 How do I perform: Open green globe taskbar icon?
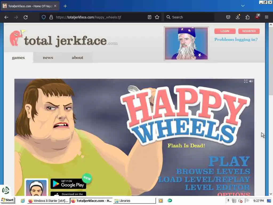point(170,201)
